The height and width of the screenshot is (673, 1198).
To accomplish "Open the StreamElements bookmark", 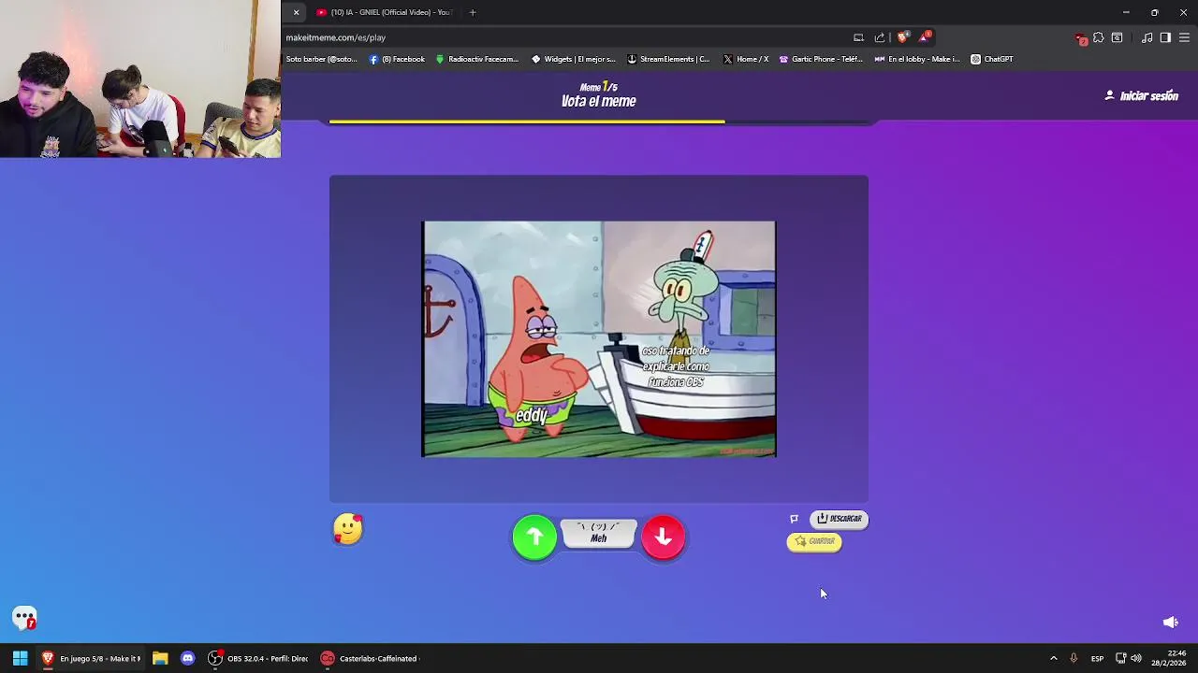I will click(668, 59).
